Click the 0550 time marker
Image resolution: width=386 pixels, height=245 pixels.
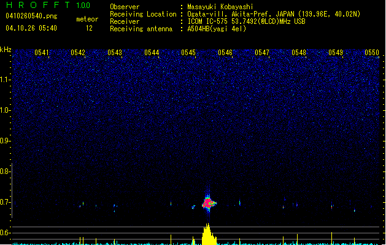[372, 52]
